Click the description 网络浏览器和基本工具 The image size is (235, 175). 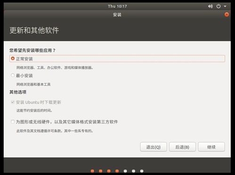click(x=33, y=84)
